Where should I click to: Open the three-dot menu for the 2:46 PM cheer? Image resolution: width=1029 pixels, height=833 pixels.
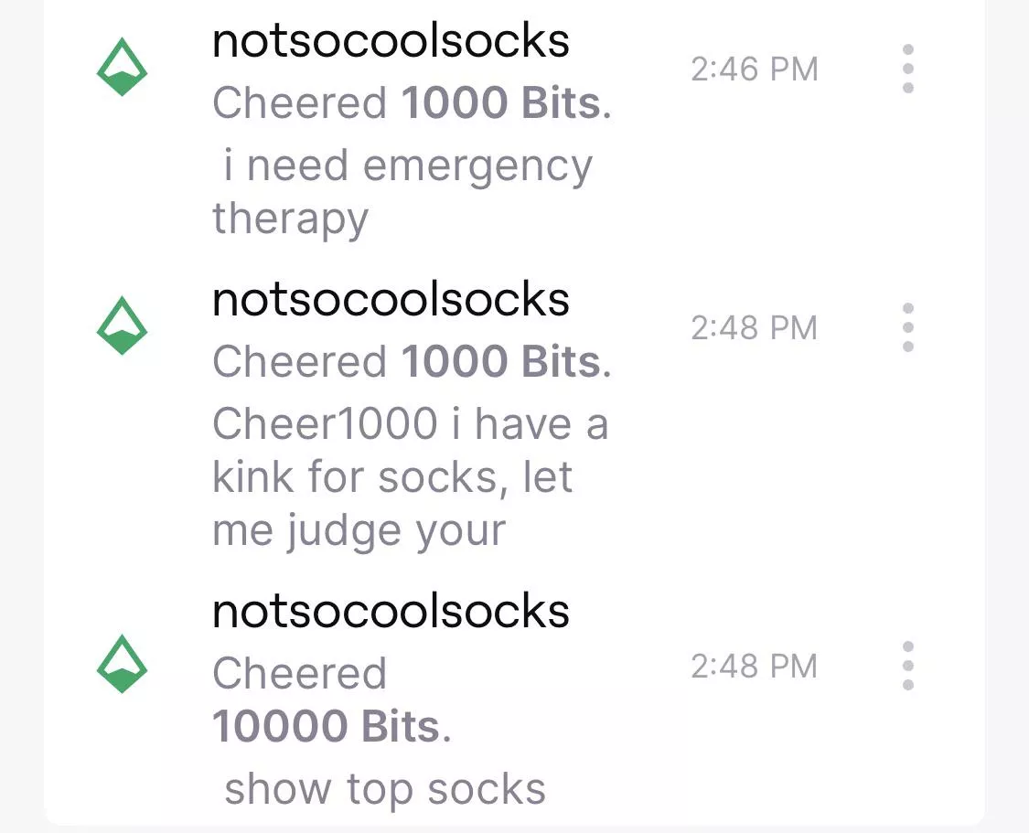[907, 69]
